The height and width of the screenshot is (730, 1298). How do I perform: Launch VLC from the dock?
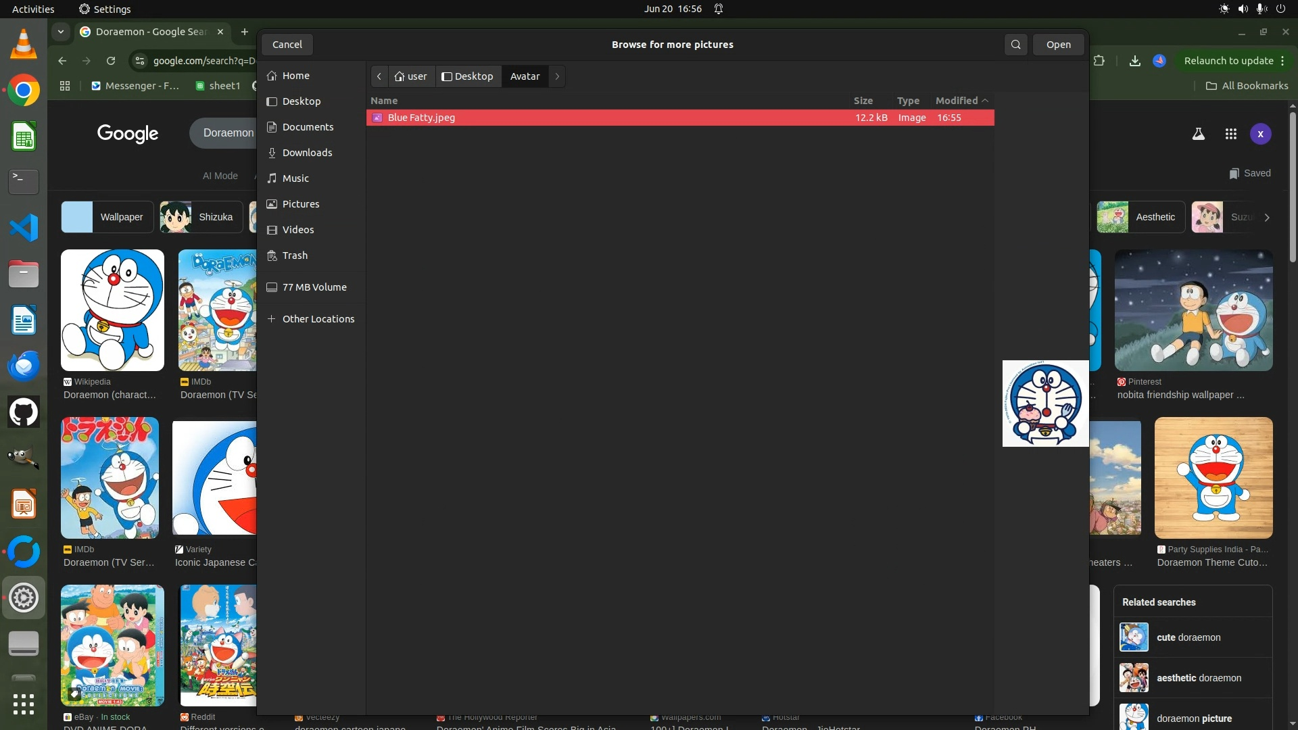[24, 45]
